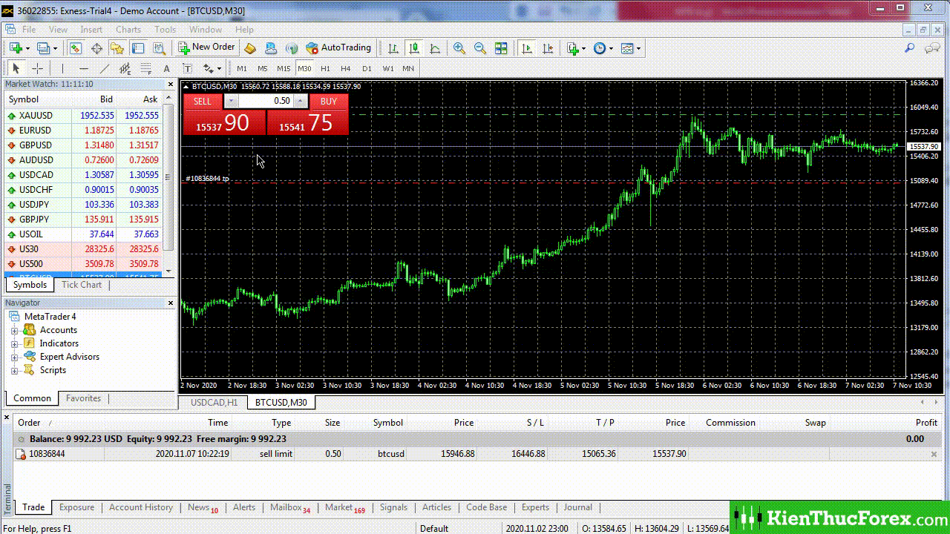Select the Text Label tool
This screenshot has width=950, height=534.
click(x=187, y=68)
